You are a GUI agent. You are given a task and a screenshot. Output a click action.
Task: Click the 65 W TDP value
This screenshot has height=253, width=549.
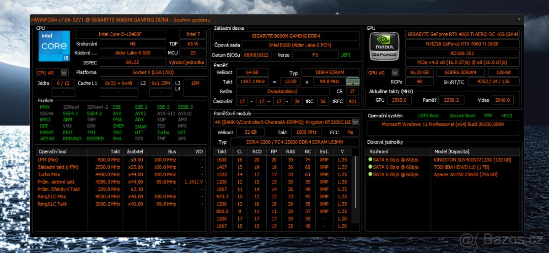point(193,44)
